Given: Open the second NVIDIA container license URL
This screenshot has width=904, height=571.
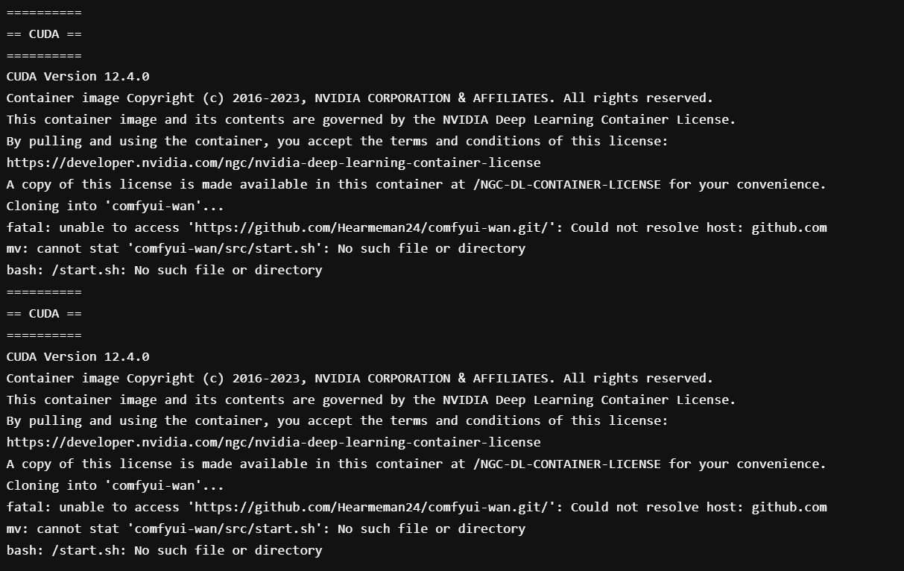Looking at the screenshot, I should (x=274, y=442).
